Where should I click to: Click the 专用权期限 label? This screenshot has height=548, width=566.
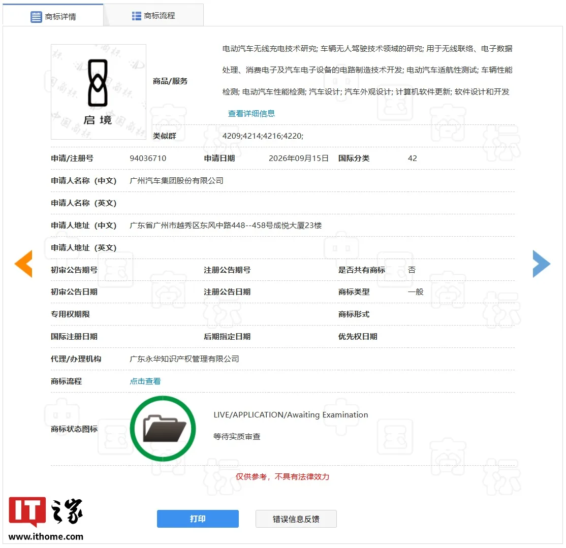coord(70,314)
